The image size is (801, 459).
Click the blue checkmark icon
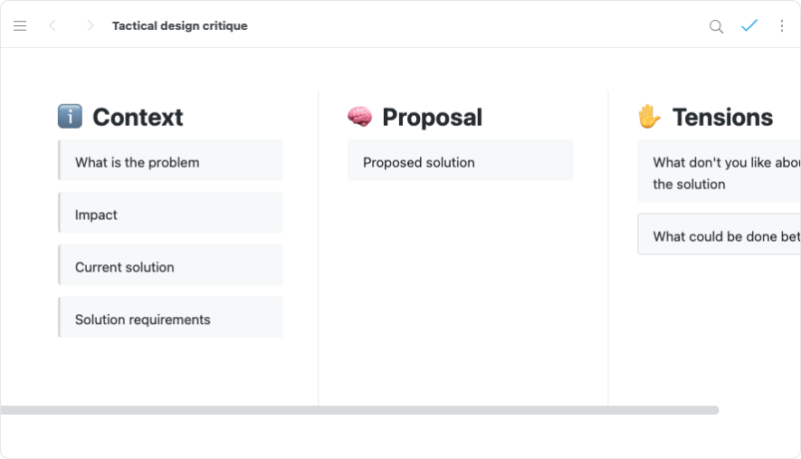pos(749,26)
